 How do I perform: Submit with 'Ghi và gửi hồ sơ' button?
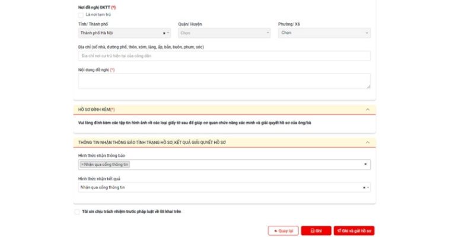[x=354, y=230]
